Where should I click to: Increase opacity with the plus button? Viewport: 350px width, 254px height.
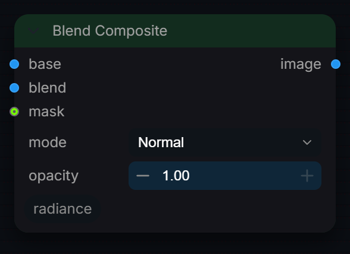pyautogui.click(x=307, y=176)
